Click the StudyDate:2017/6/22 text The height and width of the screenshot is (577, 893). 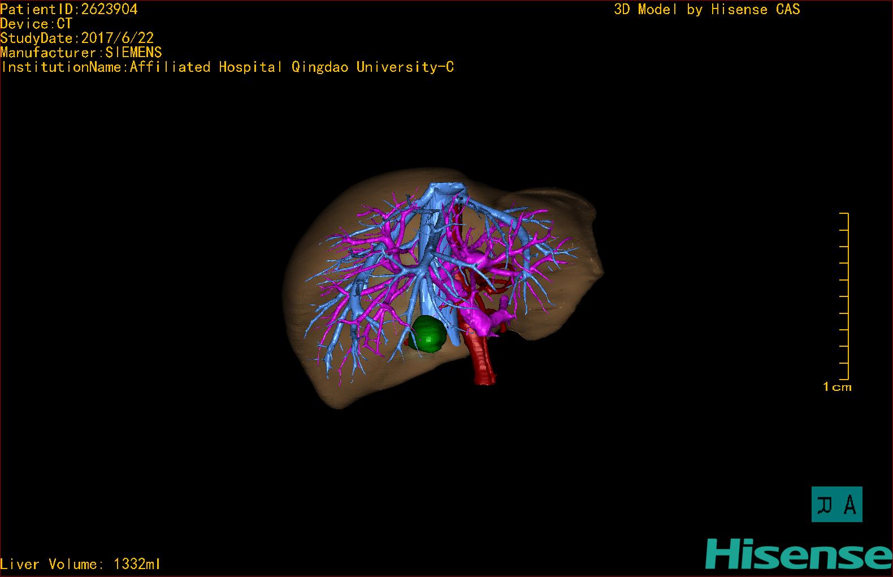(x=77, y=38)
